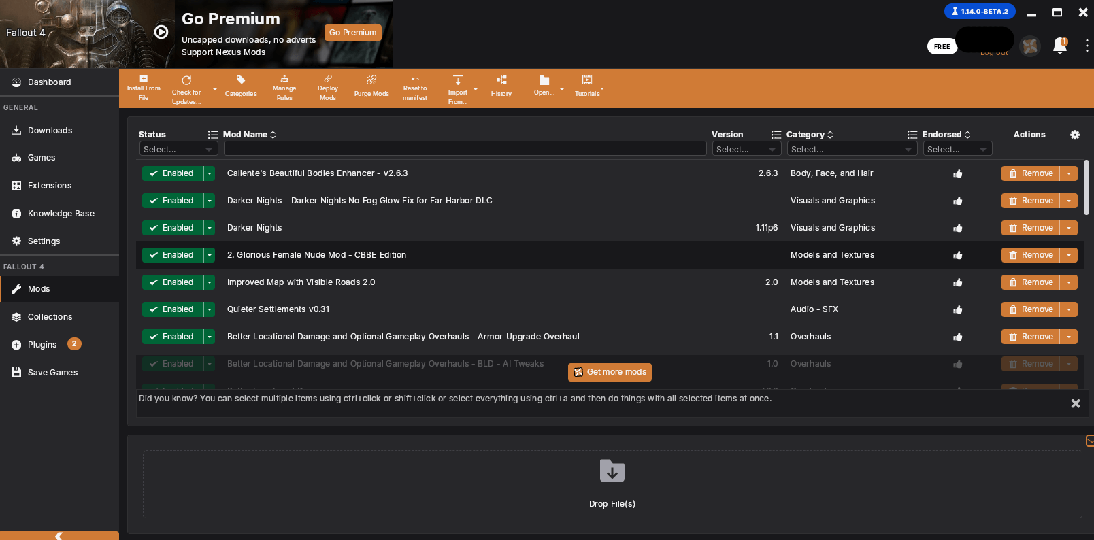Expand Remove options for Quieter Settlements
The height and width of the screenshot is (540, 1094).
tap(1069, 309)
